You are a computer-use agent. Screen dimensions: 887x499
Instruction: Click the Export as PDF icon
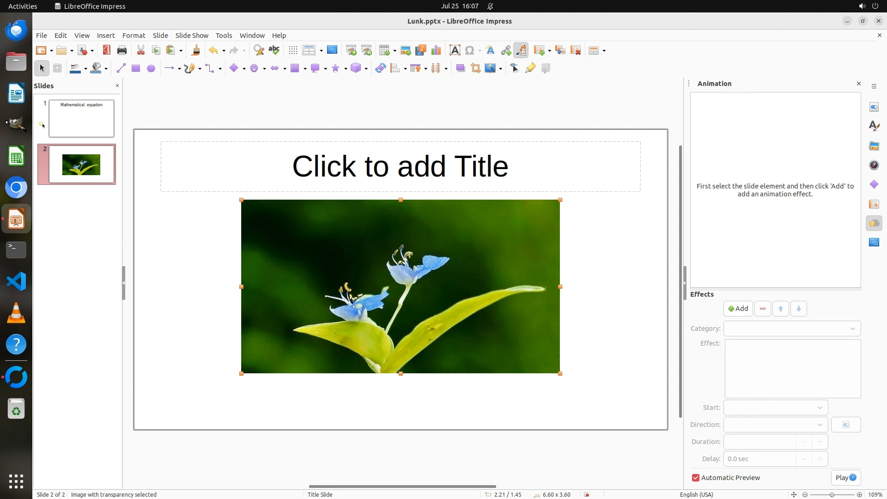(x=107, y=50)
